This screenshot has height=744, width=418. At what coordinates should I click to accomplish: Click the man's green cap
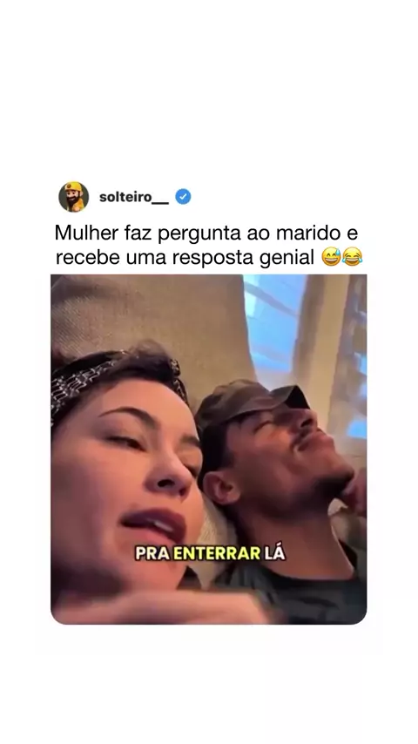(249, 401)
